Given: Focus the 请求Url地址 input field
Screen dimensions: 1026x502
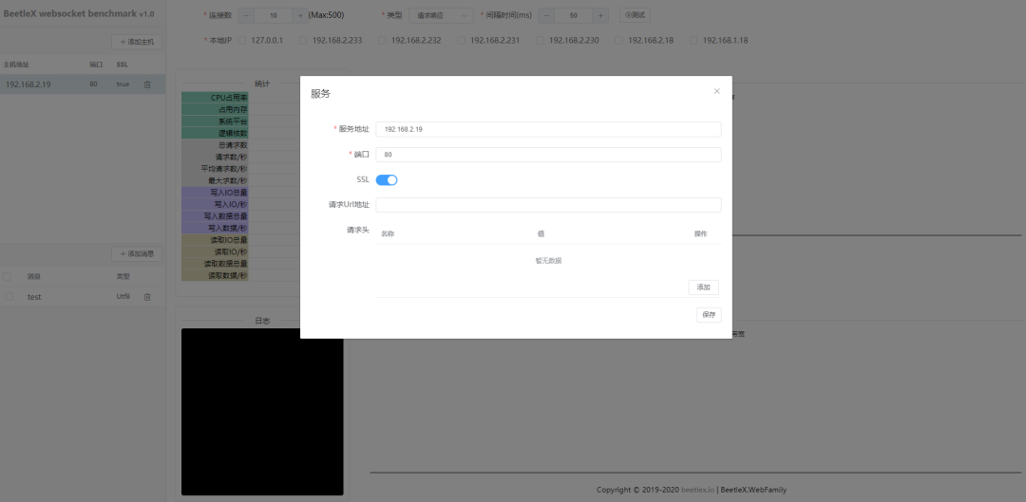Looking at the screenshot, I should (x=548, y=205).
